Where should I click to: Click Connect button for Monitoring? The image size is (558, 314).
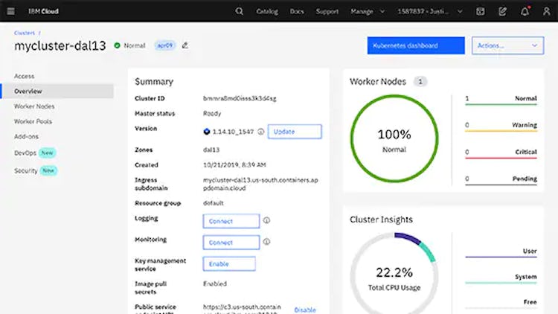[x=231, y=243]
